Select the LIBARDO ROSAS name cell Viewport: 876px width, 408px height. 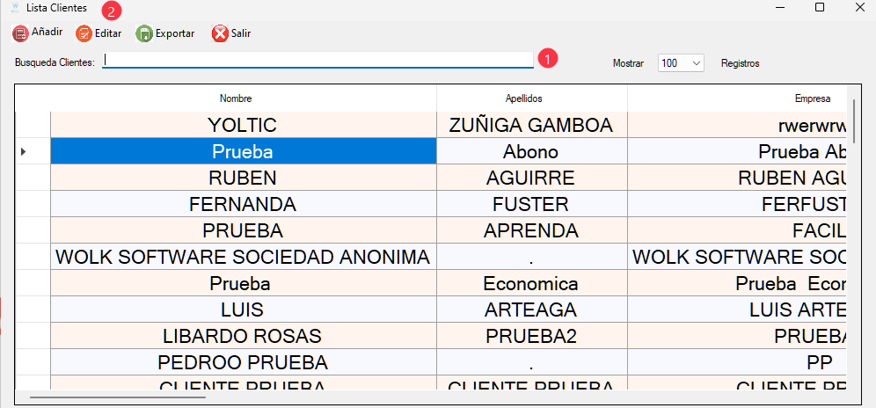[x=243, y=336]
